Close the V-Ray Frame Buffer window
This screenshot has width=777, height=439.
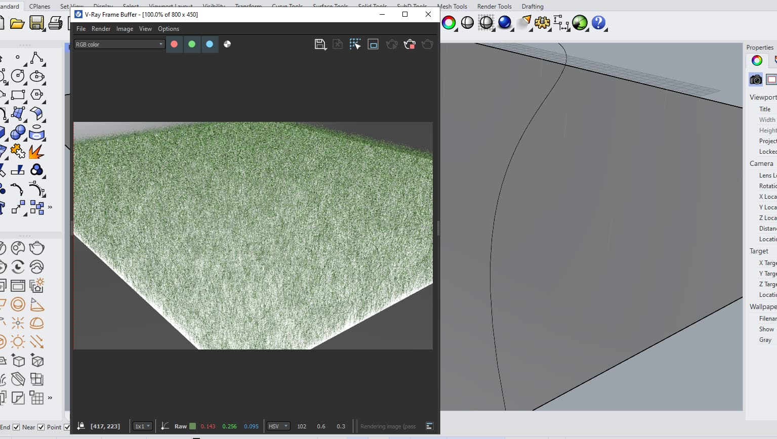point(428,14)
